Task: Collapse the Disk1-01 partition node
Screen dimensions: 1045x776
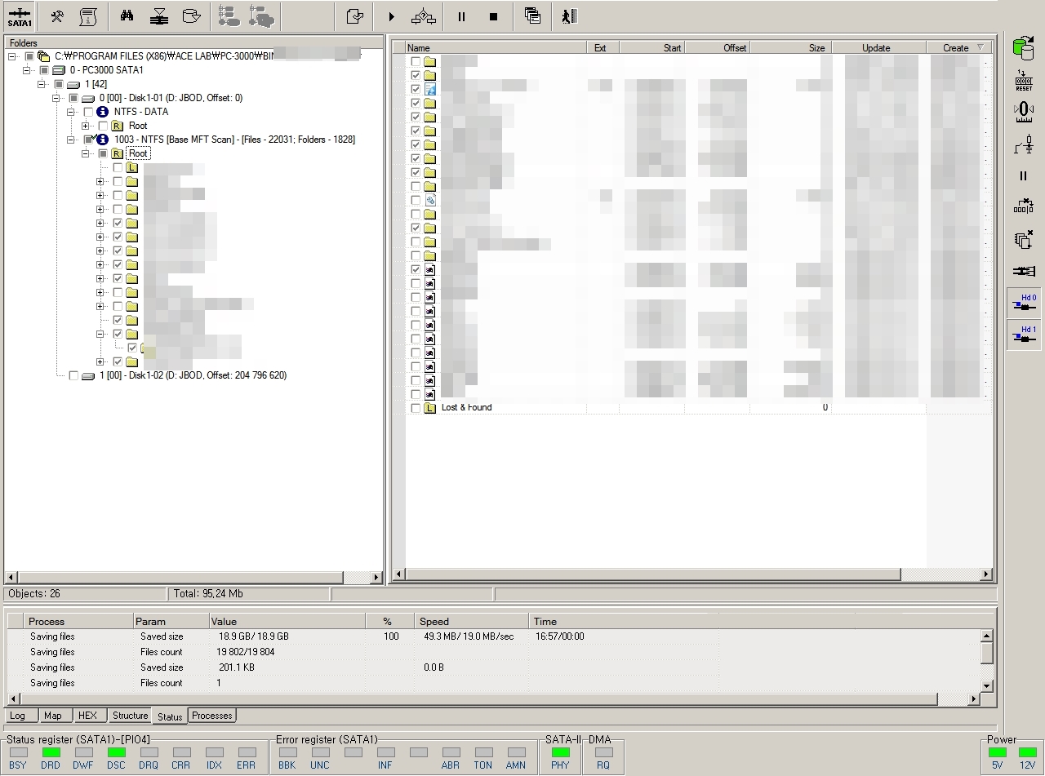Action: click(56, 98)
